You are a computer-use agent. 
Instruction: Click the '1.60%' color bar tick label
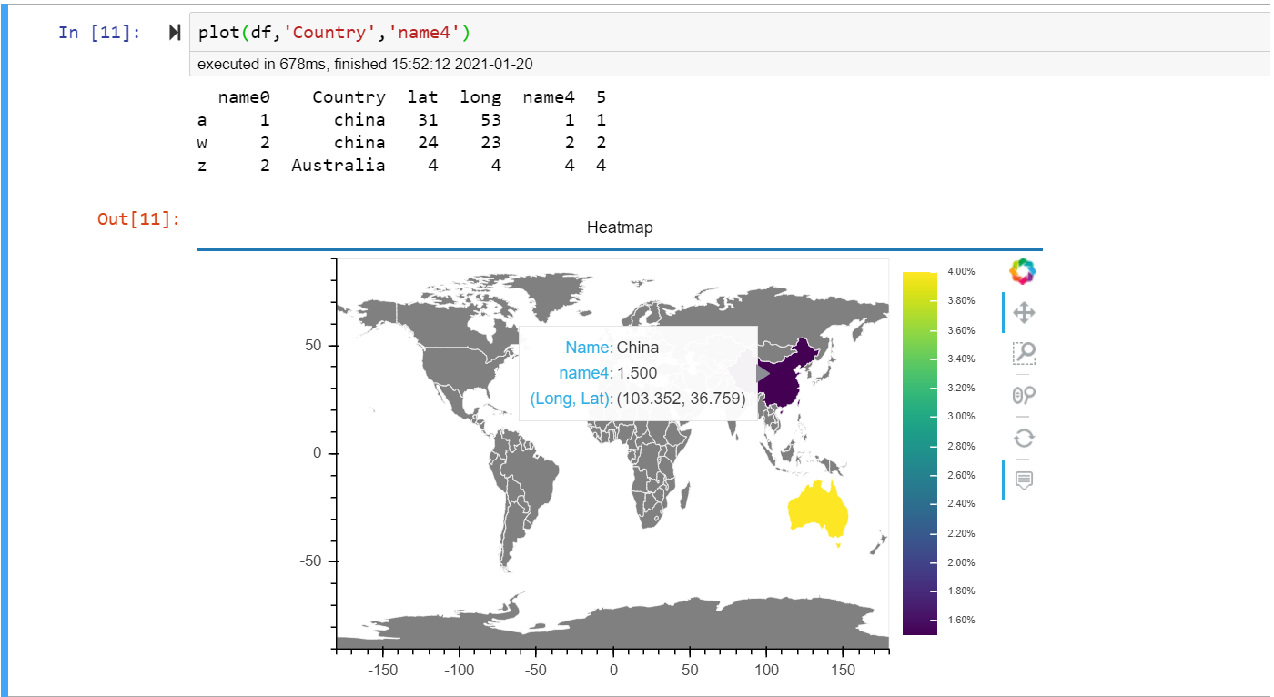tap(961, 620)
